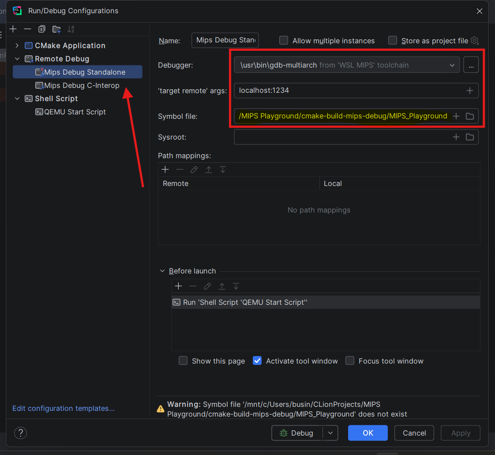The width and height of the screenshot is (495, 455).
Task: Select QEMU Start Script configuration
Action: pos(71,112)
